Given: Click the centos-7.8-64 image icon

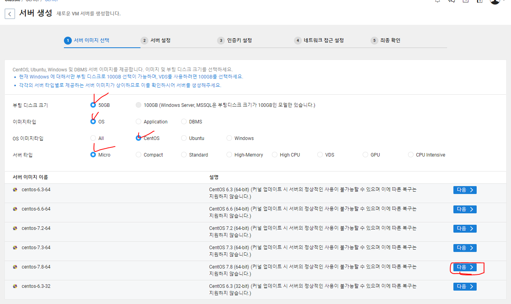Looking at the screenshot, I should tap(15, 267).
